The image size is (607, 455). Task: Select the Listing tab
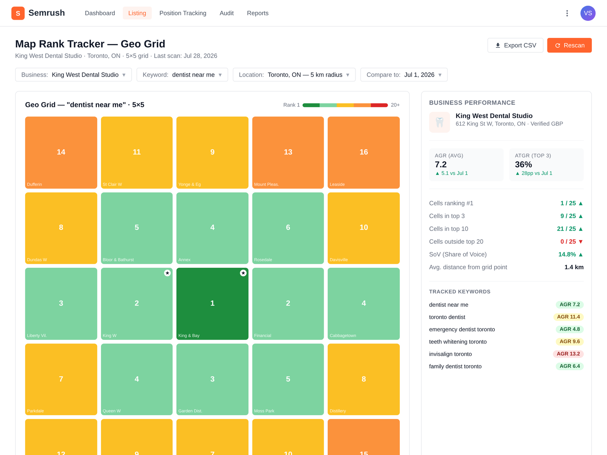click(x=137, y=13)
